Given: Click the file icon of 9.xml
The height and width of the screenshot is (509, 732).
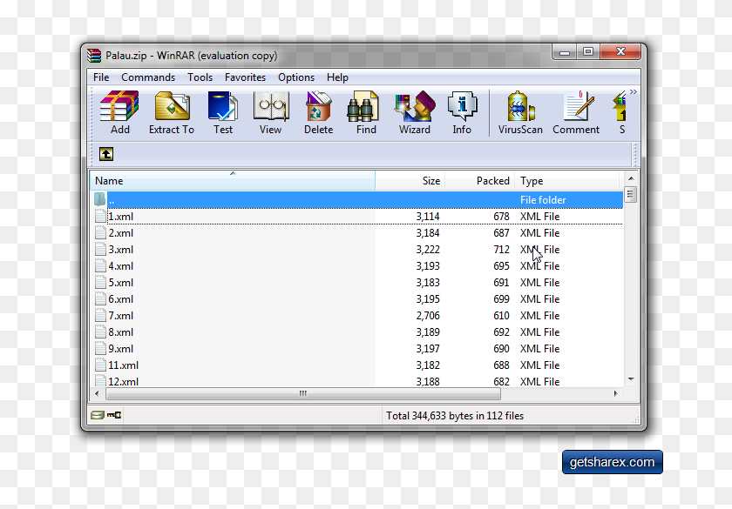Looking at the screenshot, I should [100, 348].
